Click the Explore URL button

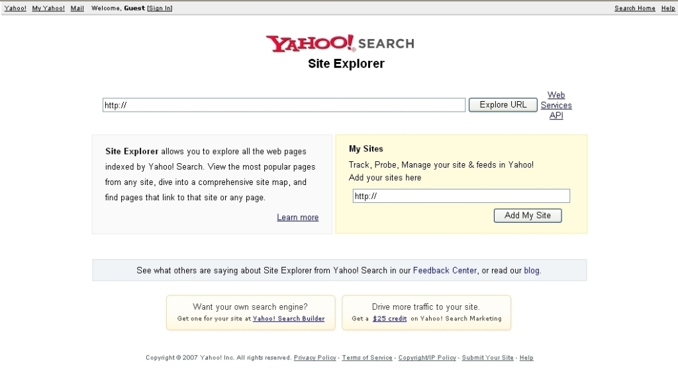(x=503, y=105)
